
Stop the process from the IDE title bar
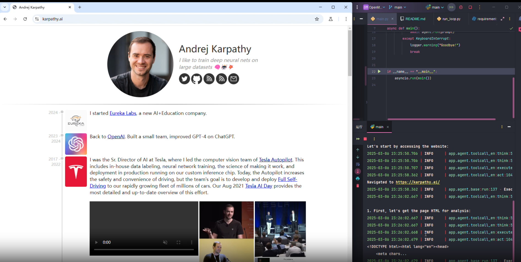tap(470, 7)
